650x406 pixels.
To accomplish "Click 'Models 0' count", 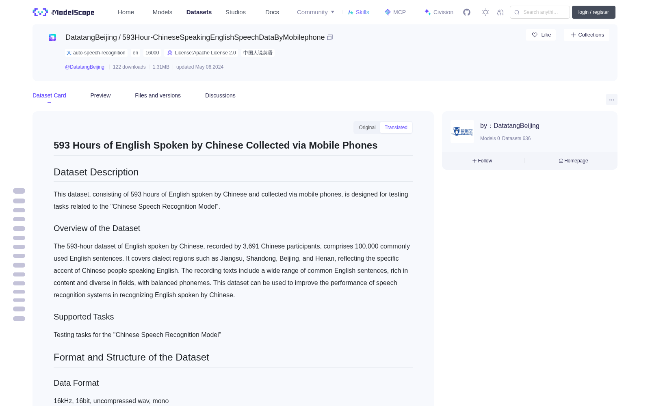I will pos(490,138).
